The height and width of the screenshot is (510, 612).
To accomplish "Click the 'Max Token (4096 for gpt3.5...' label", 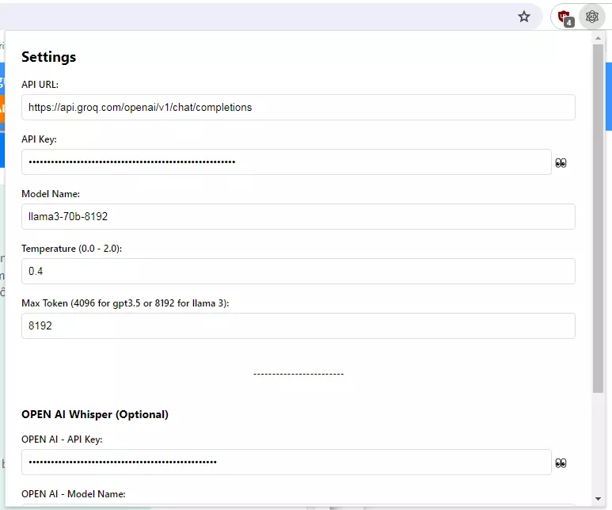I will (x=125, y=303).
